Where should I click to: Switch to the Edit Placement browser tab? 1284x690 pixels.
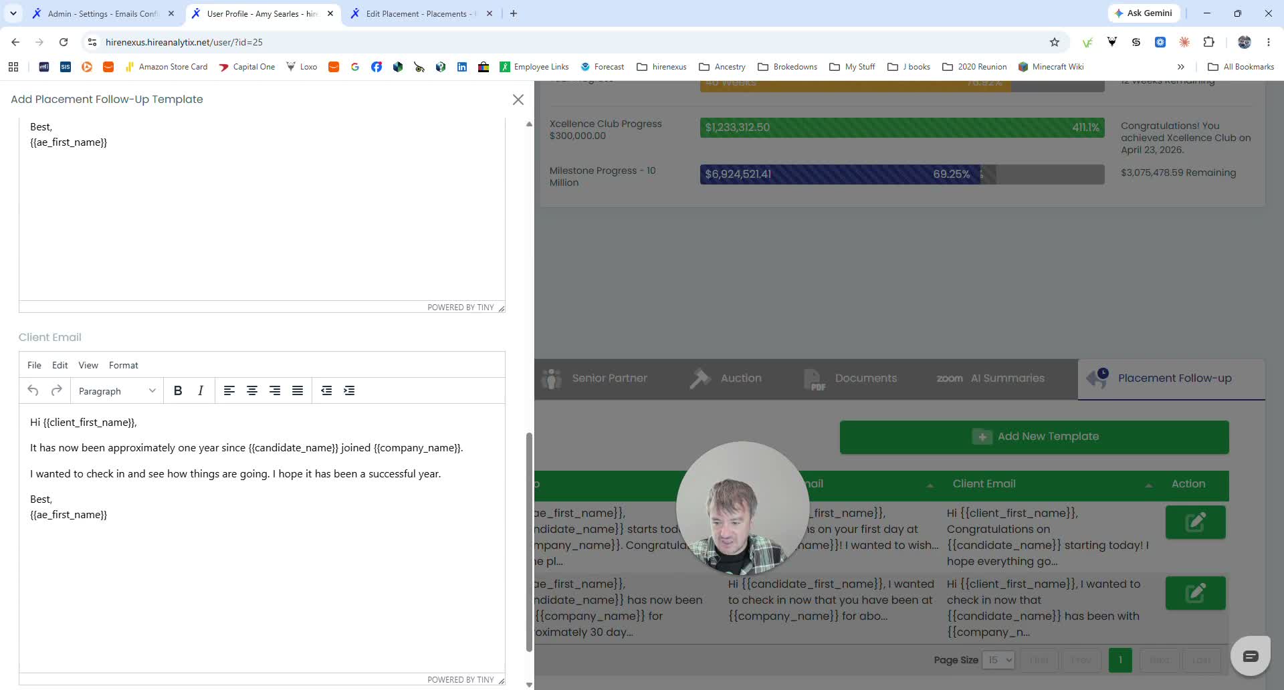[x=421, y=13]
